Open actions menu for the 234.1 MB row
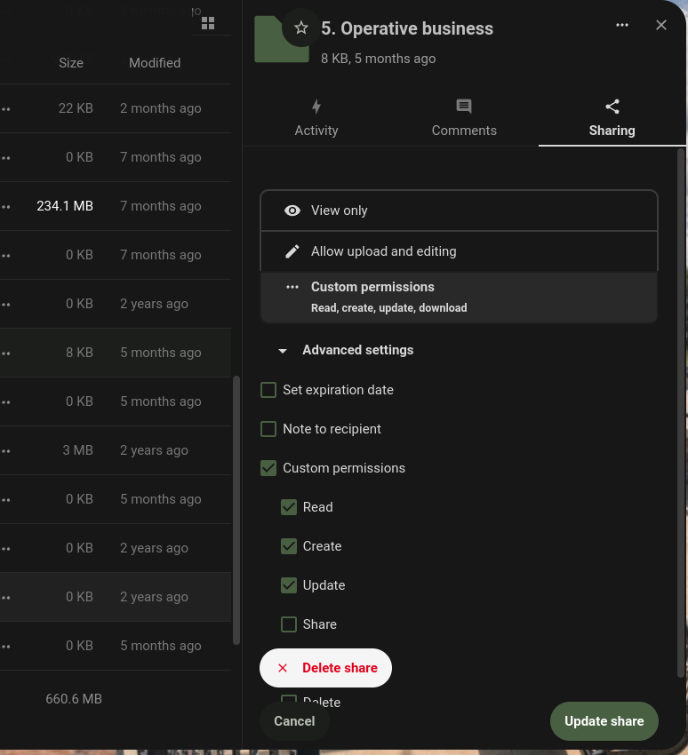Image resolution: width=688 pixels, height=755 pixels. click(4, 207)
